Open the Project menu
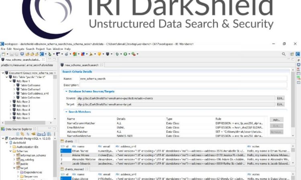The width and height of the screenshot is (301, 180). (40, 49)
